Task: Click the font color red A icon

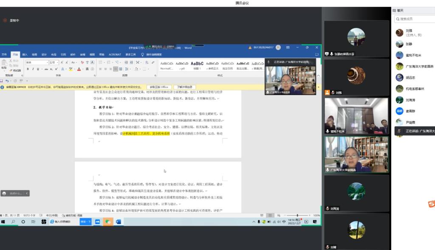Action: (79, 69)
